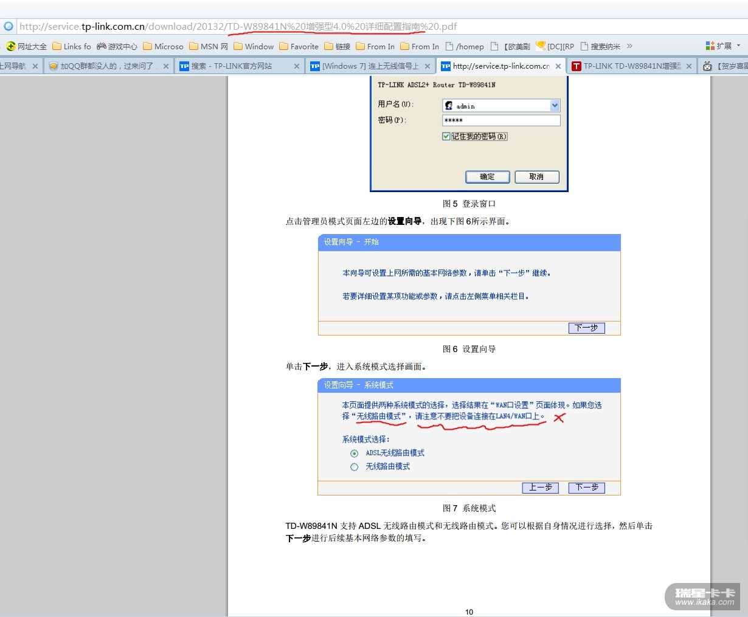Click page number 10 at bottom
The image size is (748, 617).
(469, 612)
